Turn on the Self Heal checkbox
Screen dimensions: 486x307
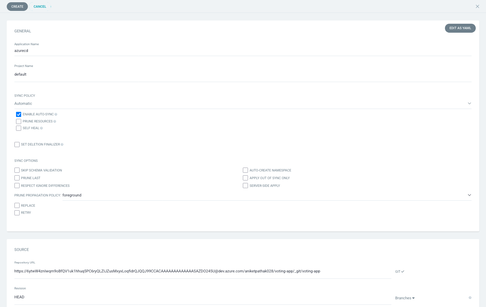click(x=19, y=128)
